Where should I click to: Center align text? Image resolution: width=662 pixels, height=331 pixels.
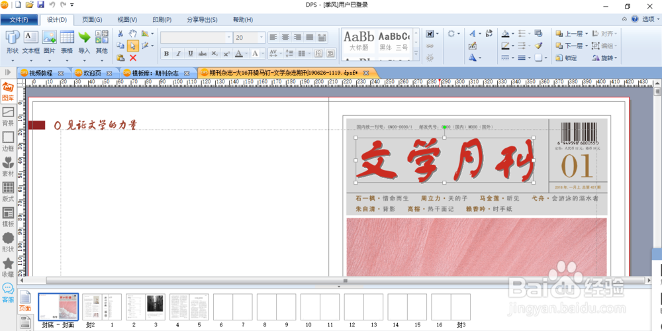point(285,37)
